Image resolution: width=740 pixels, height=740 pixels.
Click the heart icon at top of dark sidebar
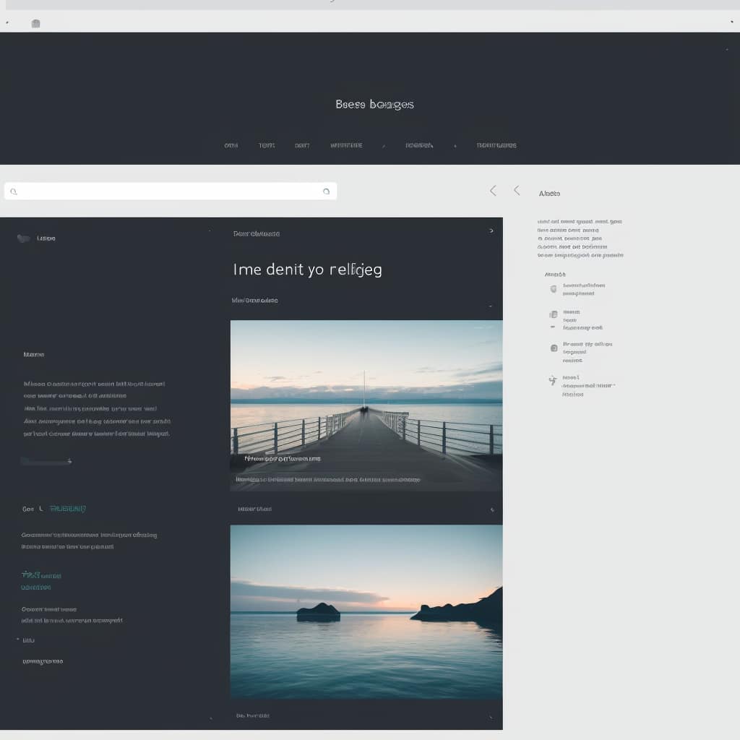tap(24, 238)
